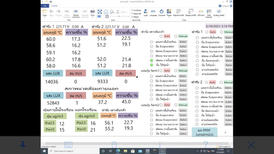Open the zoom percentage combo box
Viewport: 274px width, 154px height.
(107, 16)
